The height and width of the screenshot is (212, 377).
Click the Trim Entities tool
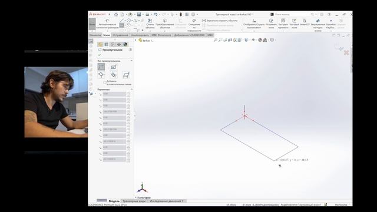pos(150,24)
